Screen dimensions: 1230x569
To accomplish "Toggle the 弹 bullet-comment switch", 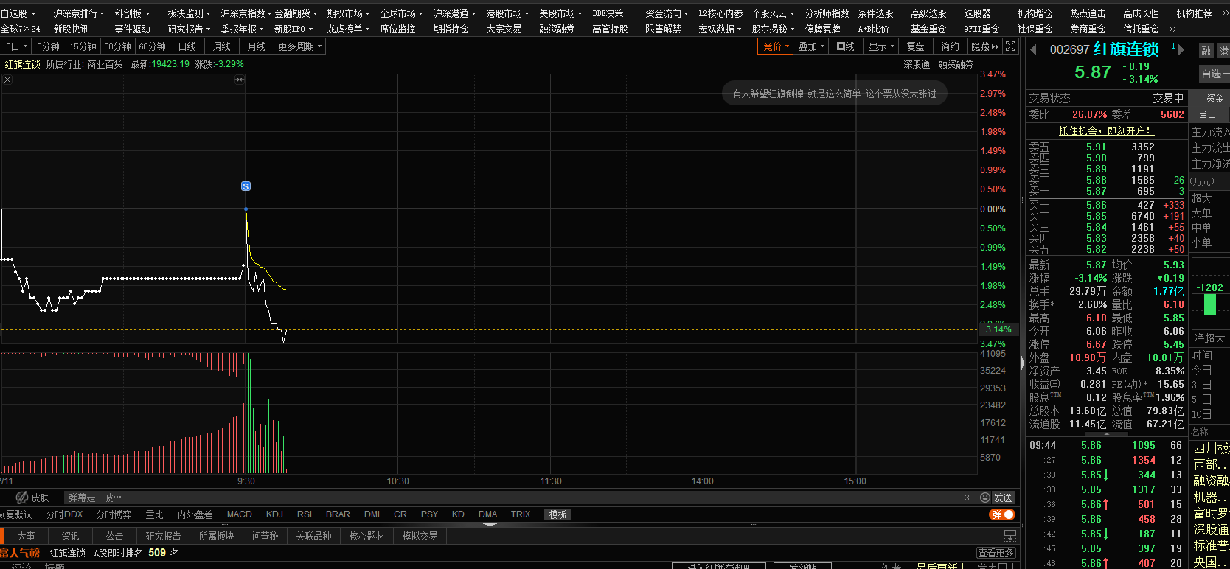I will [1002, 514].
